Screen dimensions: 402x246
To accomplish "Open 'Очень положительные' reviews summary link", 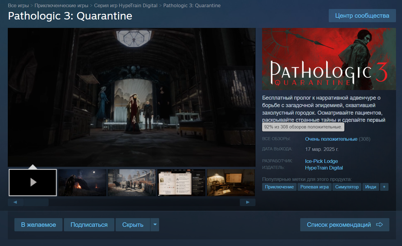I will click(x=331, y=139).
